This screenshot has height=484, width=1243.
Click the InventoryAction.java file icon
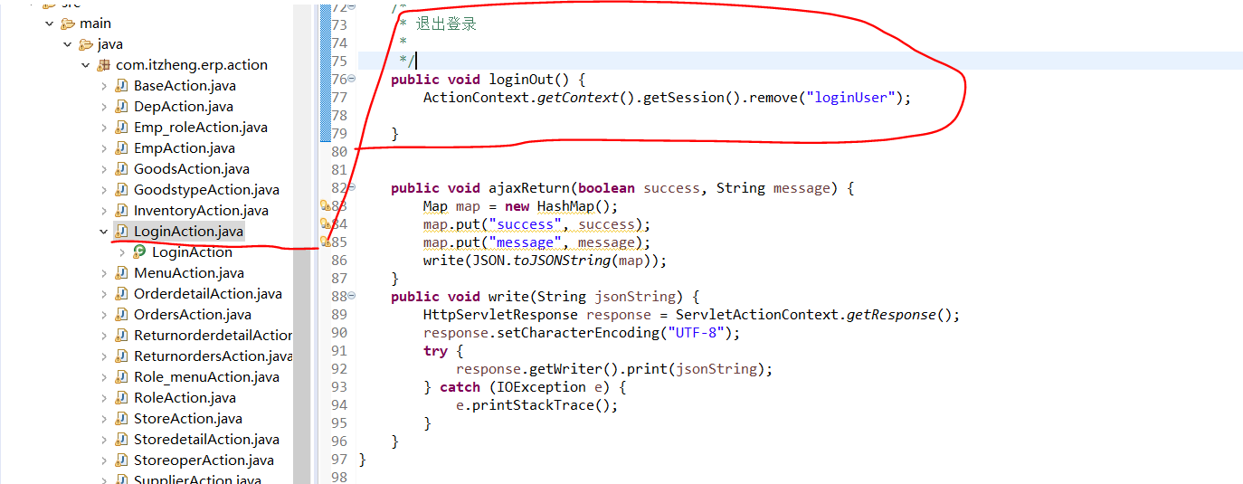click(x=121, y=211)
